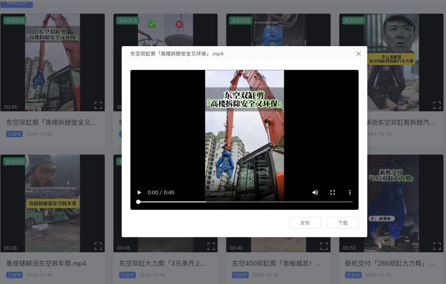This screenshot has height=284, width=446.
Task: Expand fullscreen icon on first top-left video
Action: (x=98, y=105)
